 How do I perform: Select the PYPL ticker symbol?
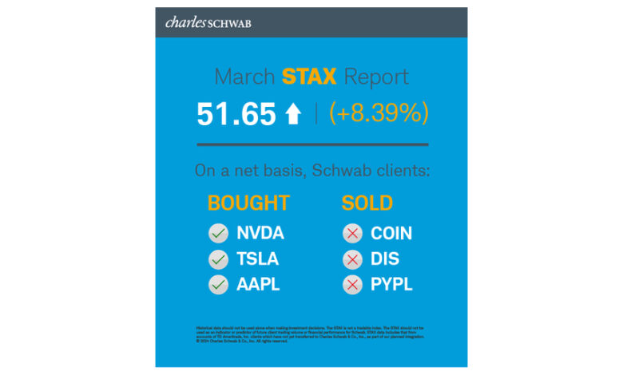pos(392,285)
